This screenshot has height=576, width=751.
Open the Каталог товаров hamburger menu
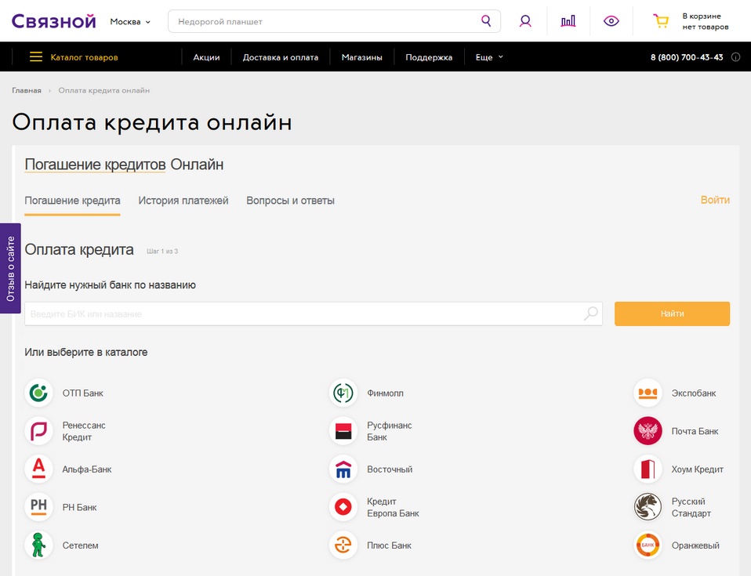(x=36, y=56)
